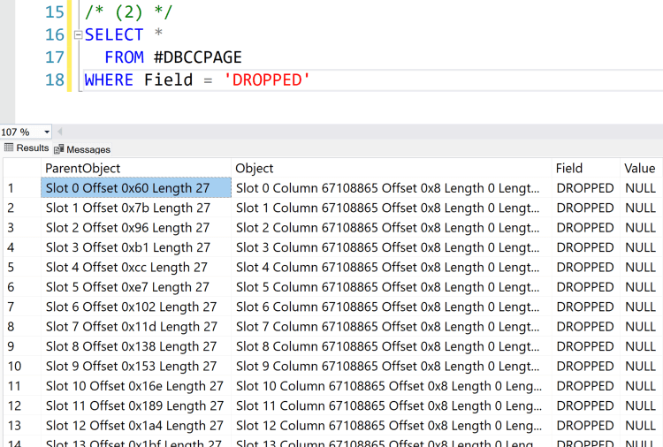This screenshot has height=447, width=663.
Task: Select cell 'Slot 5 Offset 0xe7 Length 27'
Action: [136, 287]
